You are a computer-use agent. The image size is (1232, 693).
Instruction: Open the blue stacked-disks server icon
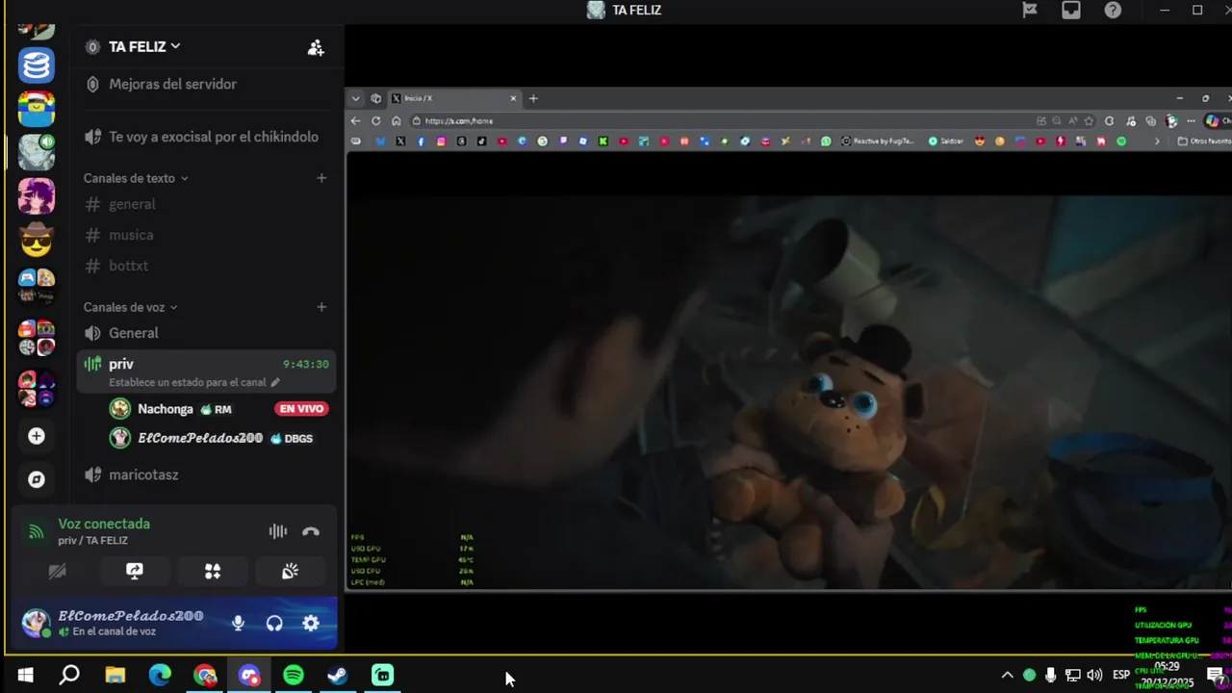click(x=37, y=65)
